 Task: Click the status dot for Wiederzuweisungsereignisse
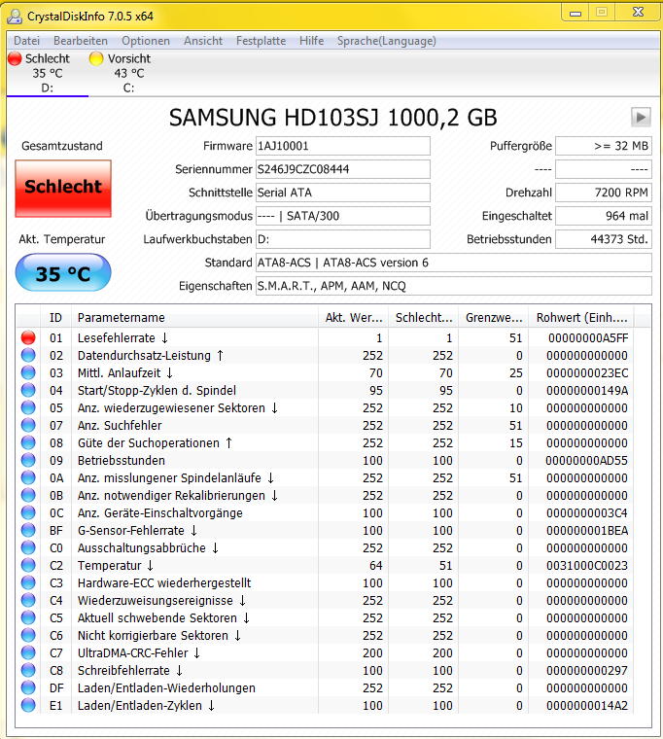pyautogui.click(x=28, y=600)
